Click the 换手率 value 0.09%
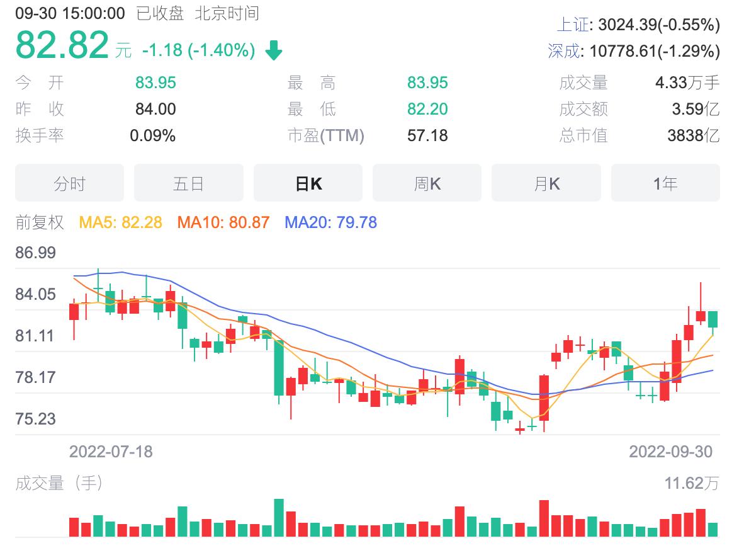 [x=153, y=135]
